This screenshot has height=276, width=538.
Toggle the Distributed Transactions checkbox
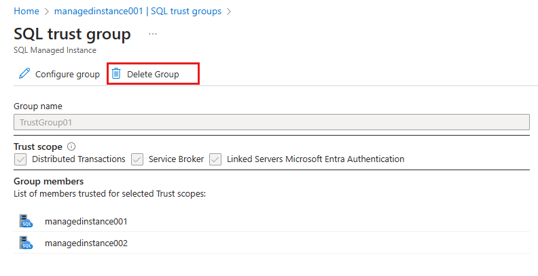[20, 159]
